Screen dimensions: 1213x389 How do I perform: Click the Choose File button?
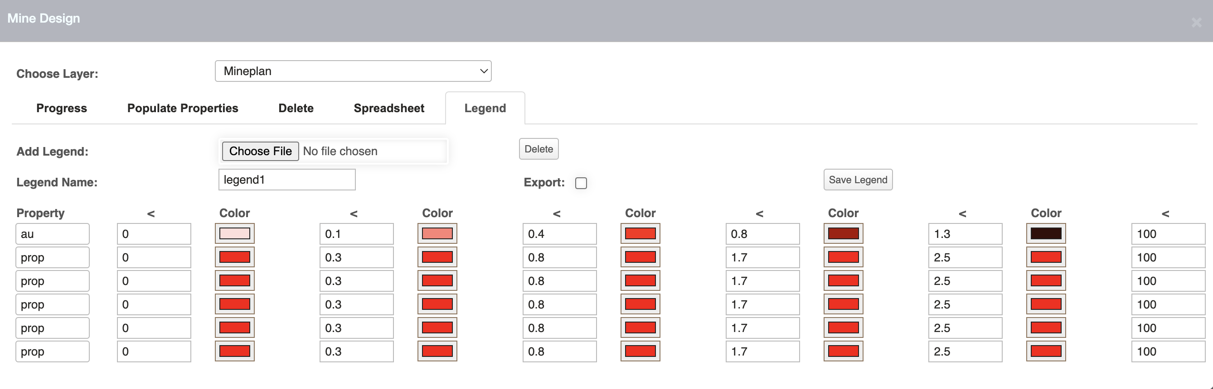[x=260, y=151]
